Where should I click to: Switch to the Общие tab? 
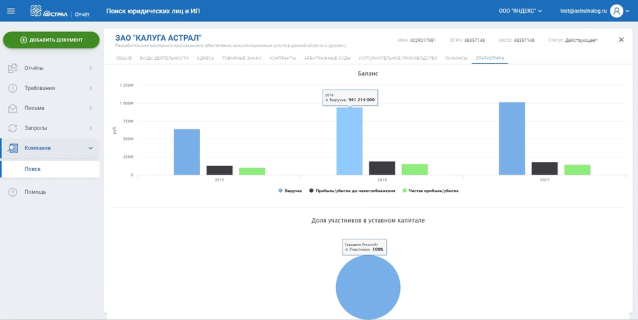pos(124,58)
